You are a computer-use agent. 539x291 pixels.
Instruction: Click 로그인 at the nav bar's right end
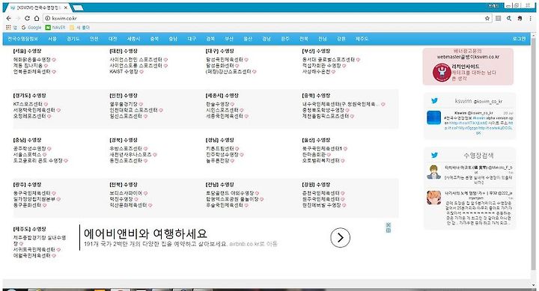(x=519, y=39)
